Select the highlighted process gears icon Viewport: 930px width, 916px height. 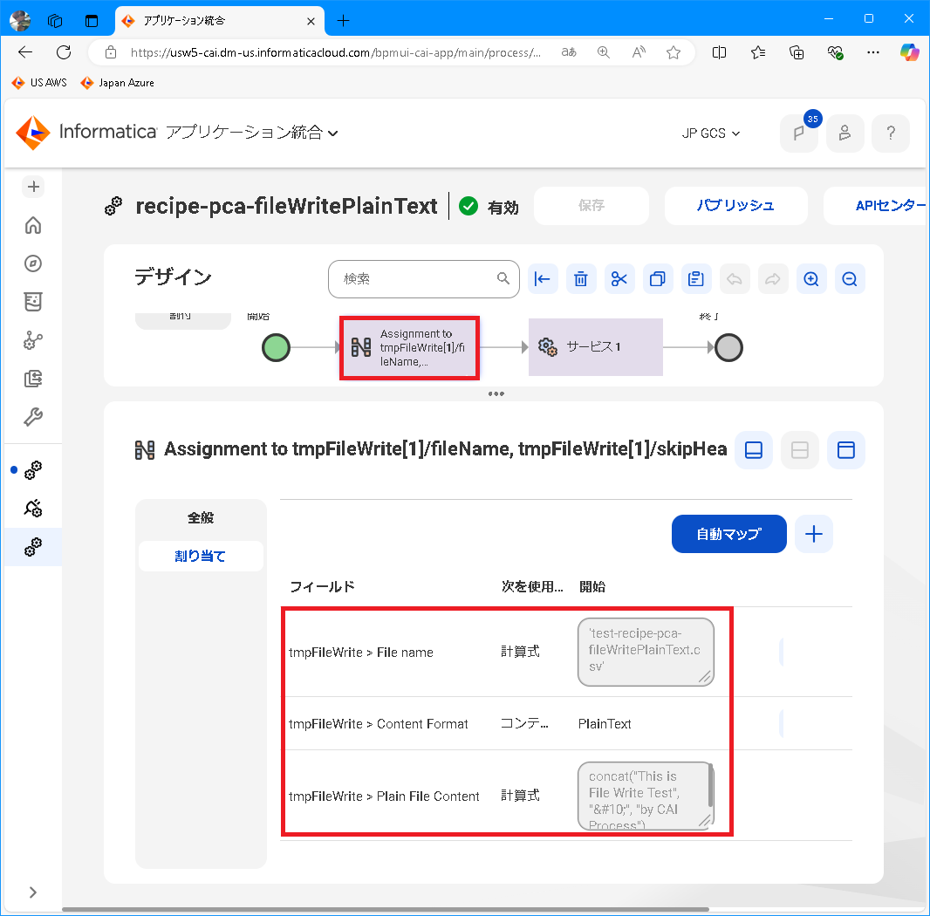[33, 547]
